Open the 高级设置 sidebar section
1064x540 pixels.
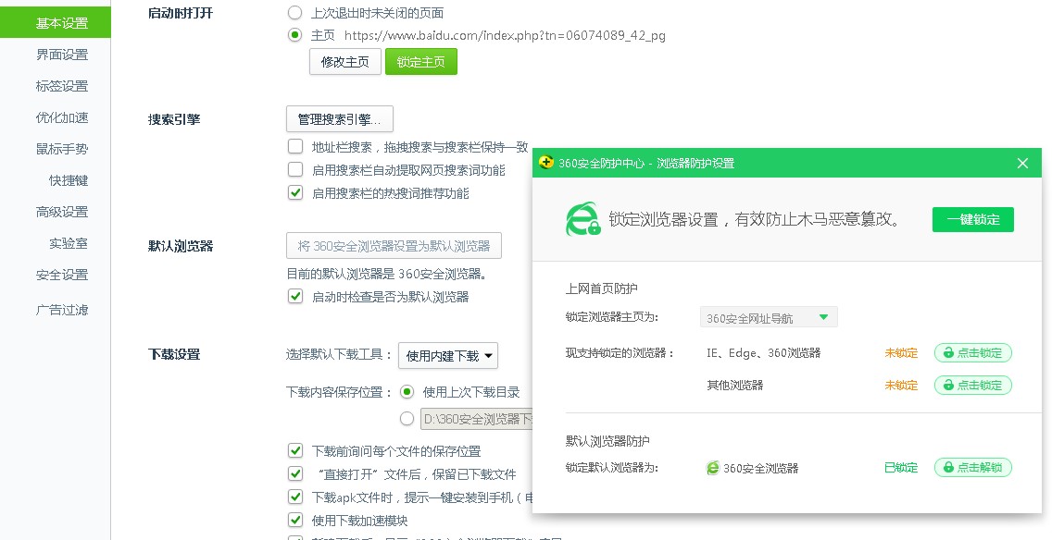pos(61,211)
